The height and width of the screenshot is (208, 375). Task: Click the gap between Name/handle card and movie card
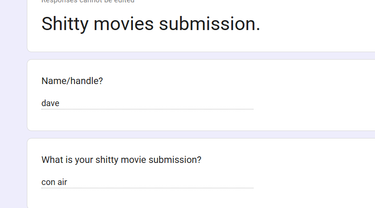[201, 134]
